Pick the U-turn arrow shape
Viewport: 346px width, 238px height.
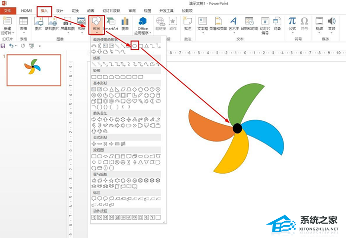(x=146, y=120)
